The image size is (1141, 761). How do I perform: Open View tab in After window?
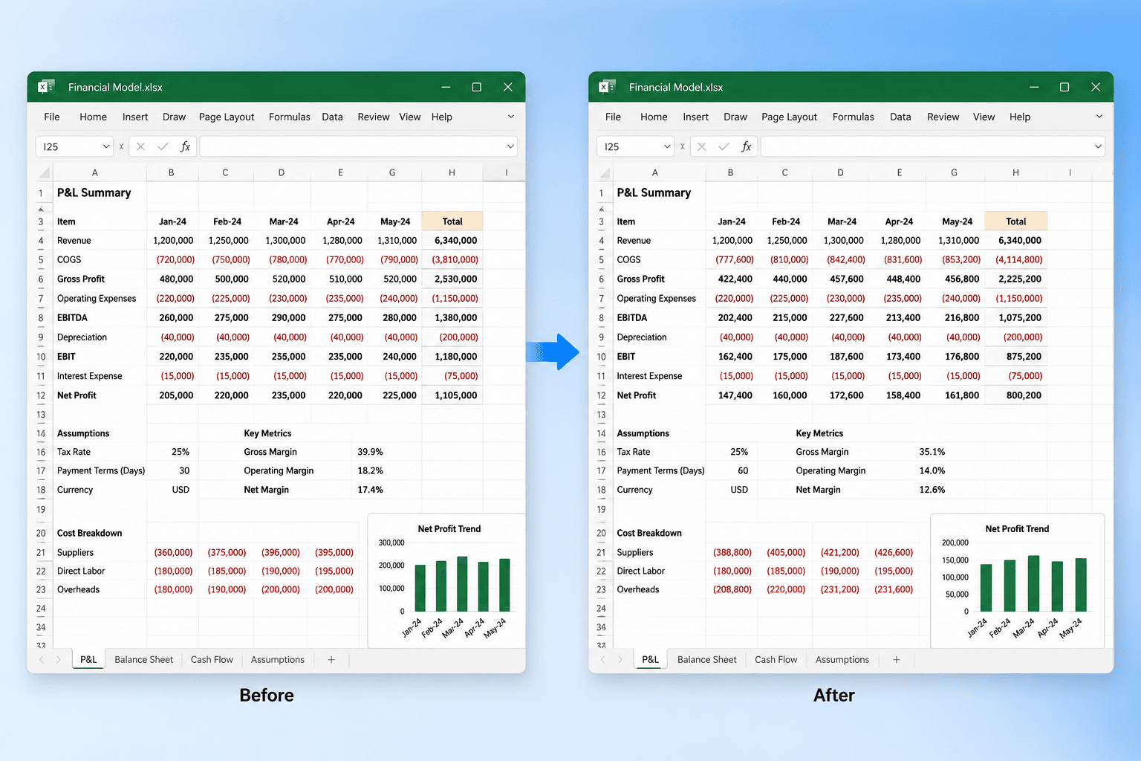click(984, 117)
